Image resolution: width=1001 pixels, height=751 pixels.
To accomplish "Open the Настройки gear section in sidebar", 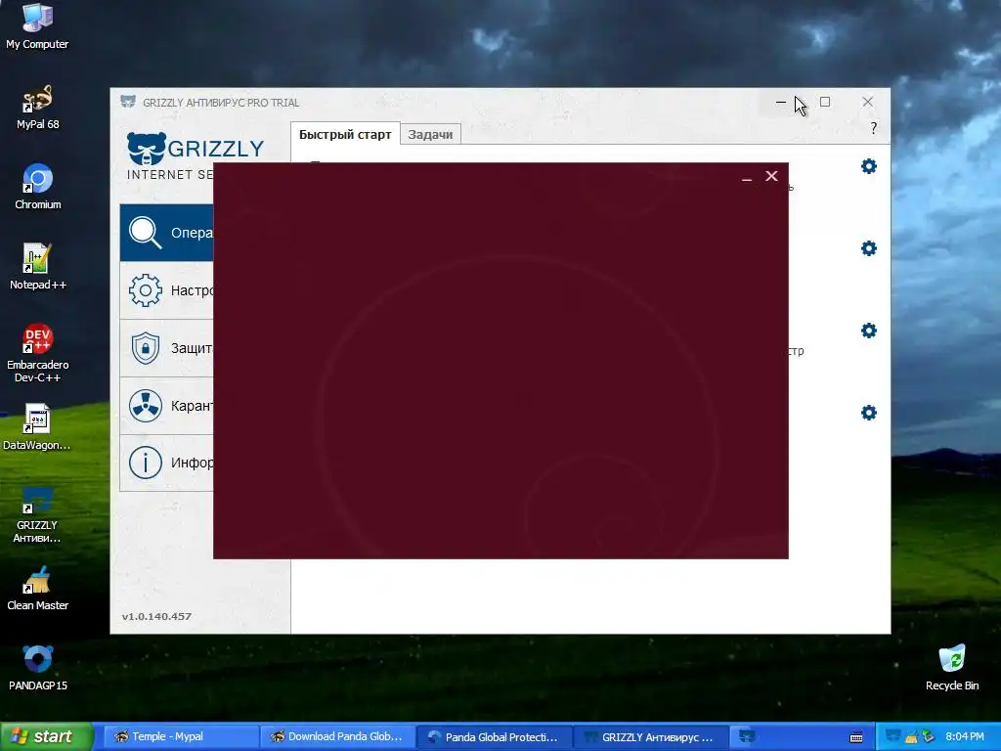I will pyautogui.click(x=166, y=290).
